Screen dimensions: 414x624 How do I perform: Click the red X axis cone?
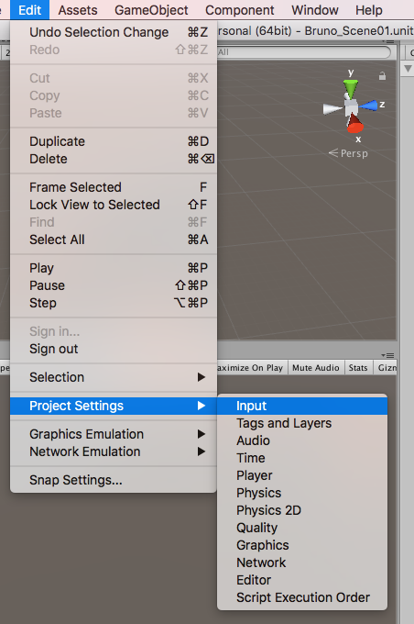(x=354, y=124)
